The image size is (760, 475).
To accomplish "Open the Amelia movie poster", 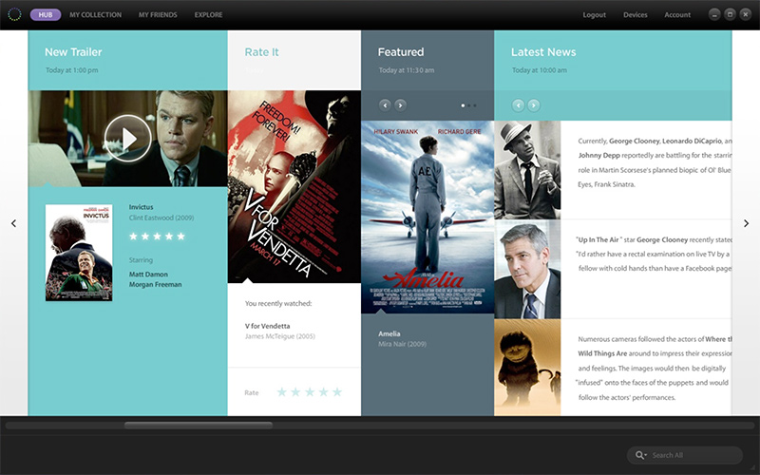I will click(427, 217).
